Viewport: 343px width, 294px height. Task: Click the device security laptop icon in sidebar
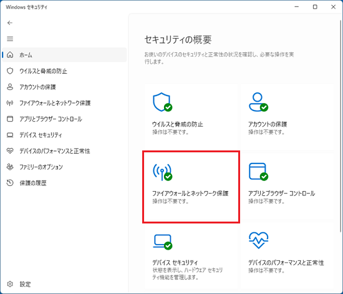(x=10, y=135)
